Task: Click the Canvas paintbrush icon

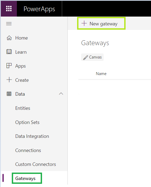Action: pos(85,57)
